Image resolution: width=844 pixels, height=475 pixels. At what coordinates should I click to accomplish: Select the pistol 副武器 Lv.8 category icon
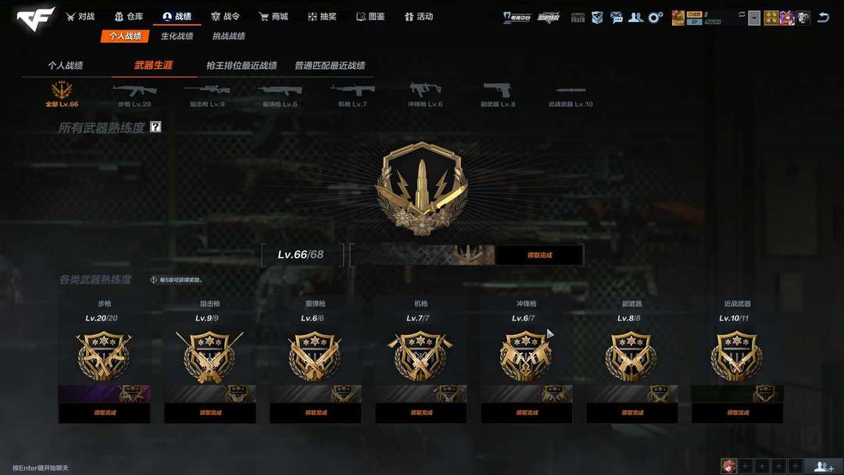coord(498,94)
